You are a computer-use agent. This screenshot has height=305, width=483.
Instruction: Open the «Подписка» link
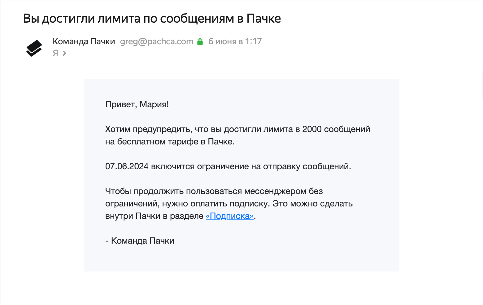[230, 216]
